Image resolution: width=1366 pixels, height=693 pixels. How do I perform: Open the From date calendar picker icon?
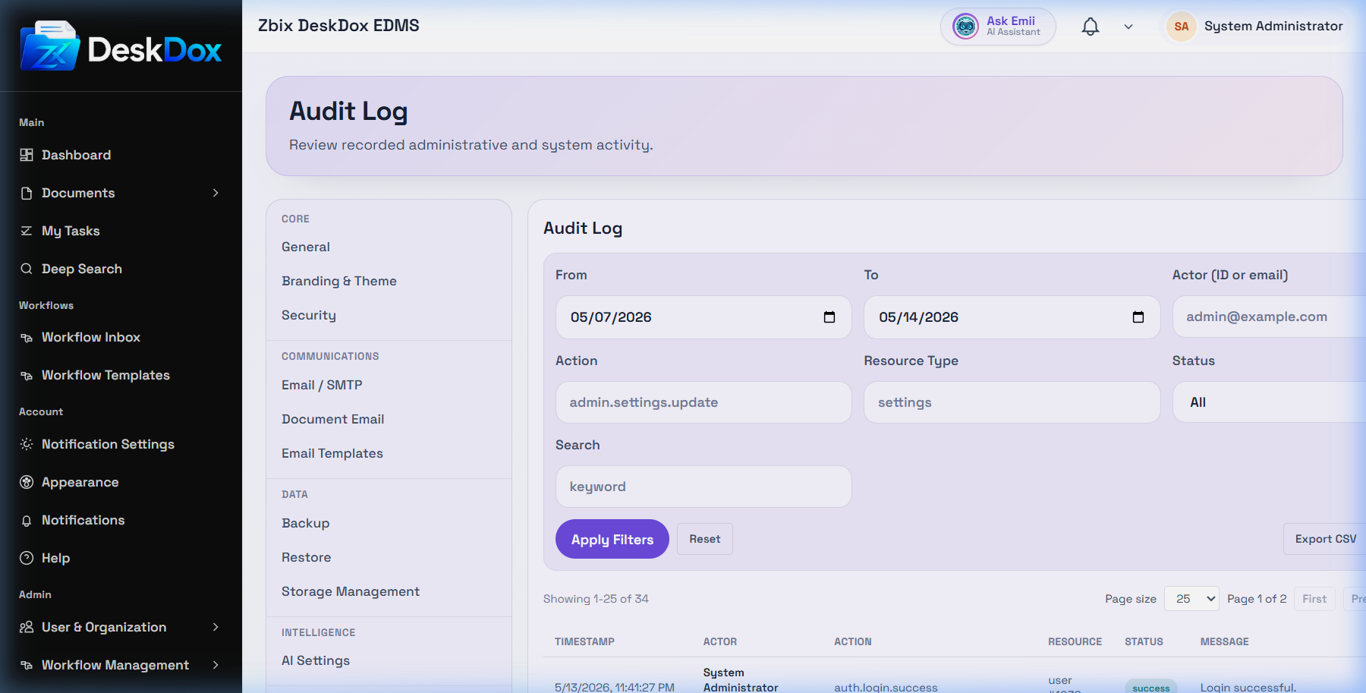pyautogui.click(x=829, y=317)
